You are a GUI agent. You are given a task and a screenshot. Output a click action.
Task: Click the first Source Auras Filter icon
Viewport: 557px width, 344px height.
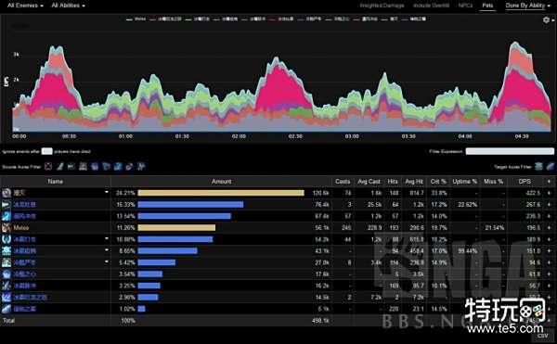[x=48, y=166]
